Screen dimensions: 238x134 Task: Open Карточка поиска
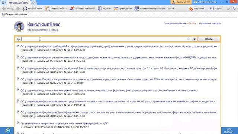point(56,9)
